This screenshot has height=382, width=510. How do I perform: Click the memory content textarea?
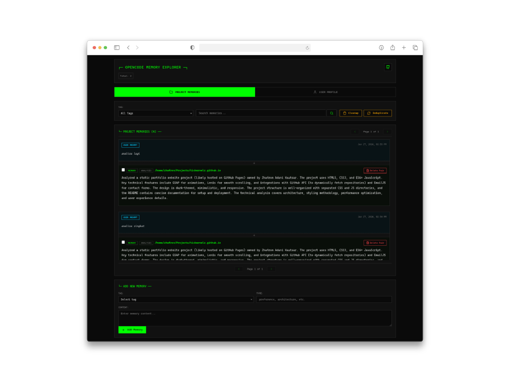[x=255, y=318]
